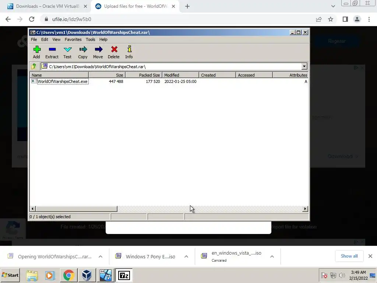Reload the ufile.io page
The height and width of the screenshot is (283, 377).
pyautogui.click(x=32, y=19)
